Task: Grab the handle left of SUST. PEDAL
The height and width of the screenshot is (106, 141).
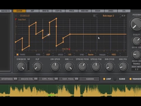Action: (60, 79)
